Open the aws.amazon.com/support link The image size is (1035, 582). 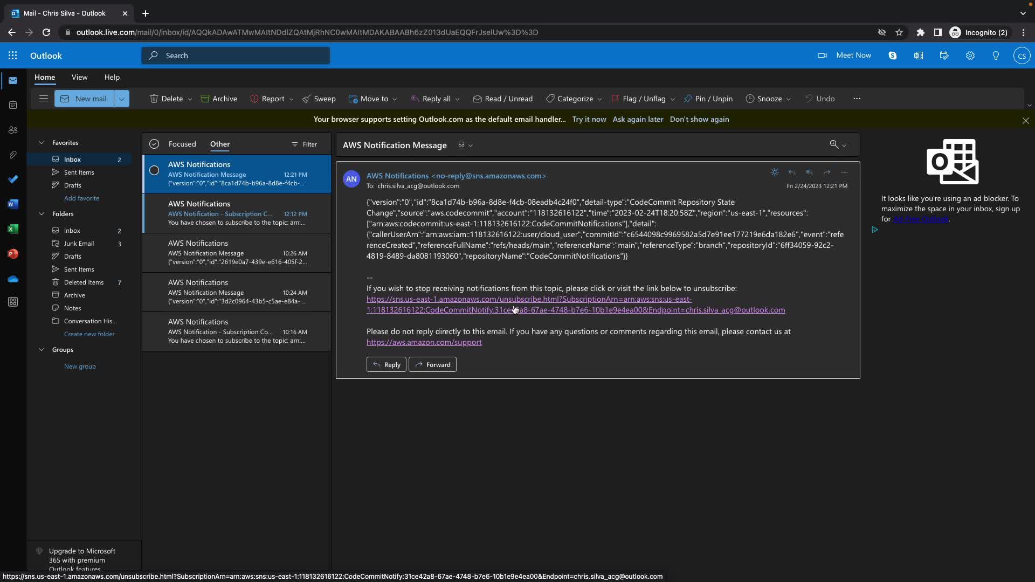click(x=424, y=342)
